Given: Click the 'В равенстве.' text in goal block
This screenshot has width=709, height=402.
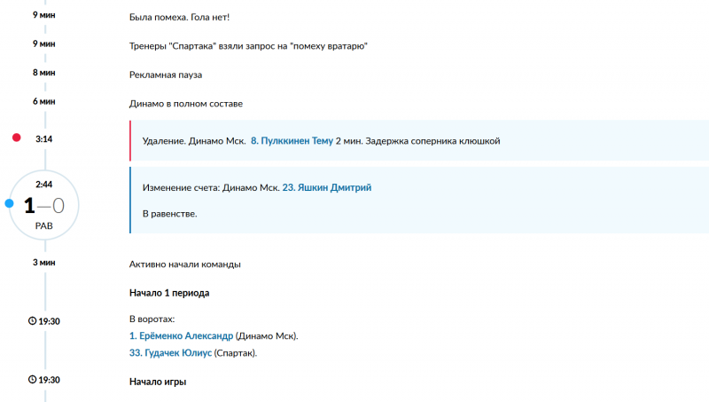Looking at the screenshot, I should coord(169,214).
